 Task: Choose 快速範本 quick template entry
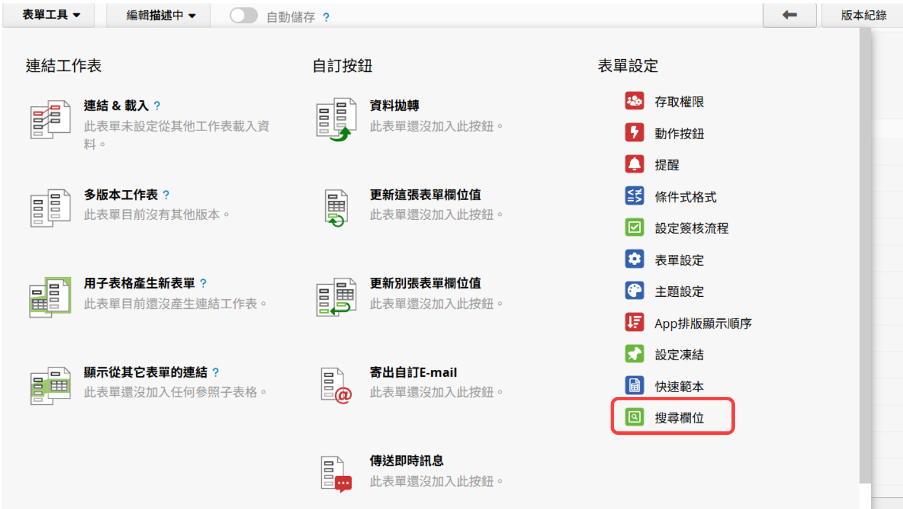pyautogui.click(x=679, y=386)
